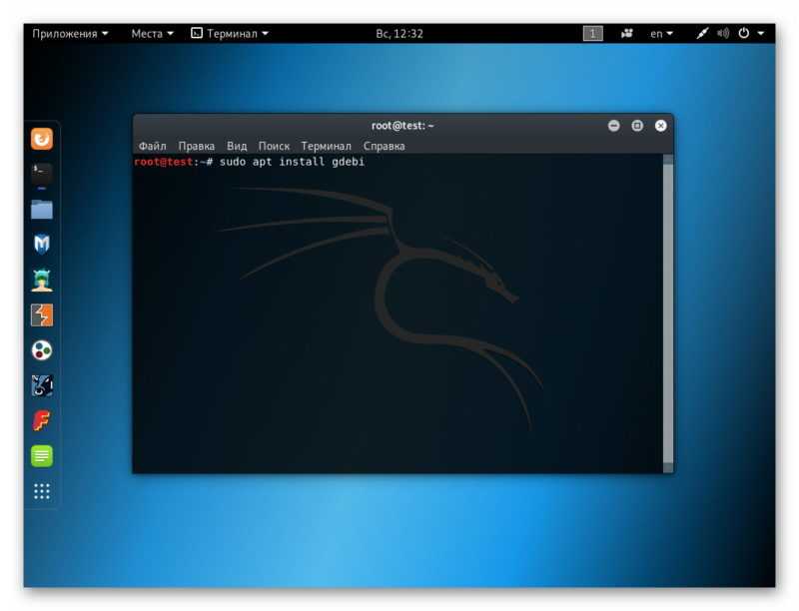The height and width of the screenshot is (611, 799).
Task: Click the pen-shaped icon in top bar
Action: coord(702,34)
